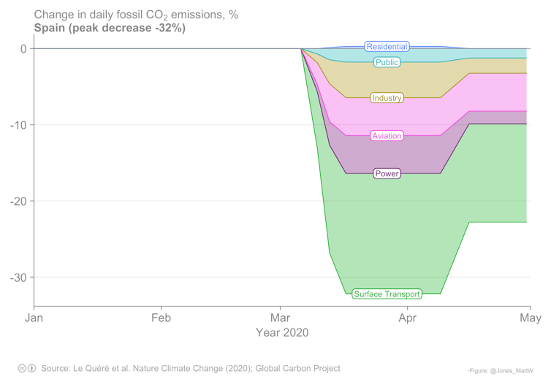The width and height of the screenshot is (551, 379).
Task: Click the May x-axis tick label
Action: [530, 318]
